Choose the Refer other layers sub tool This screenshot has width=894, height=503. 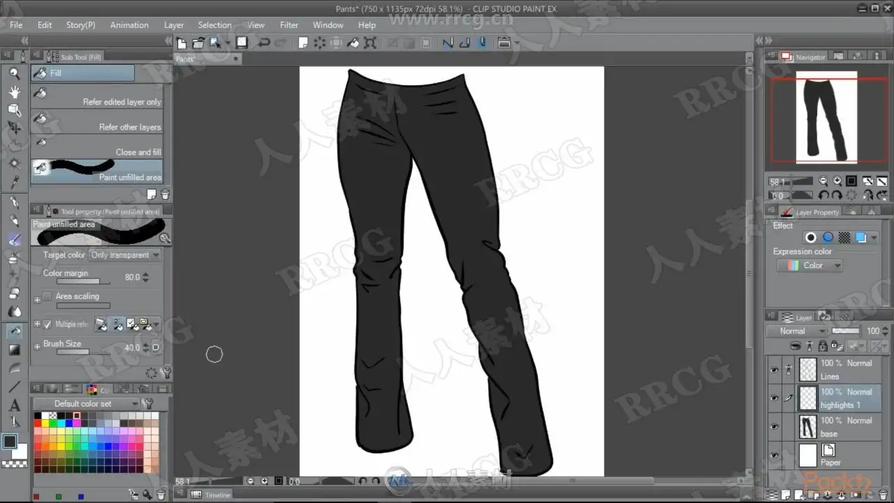96,122
